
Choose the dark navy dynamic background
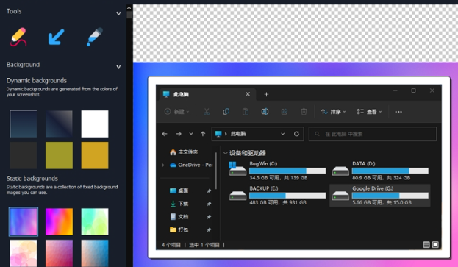(x=24, y=124)
